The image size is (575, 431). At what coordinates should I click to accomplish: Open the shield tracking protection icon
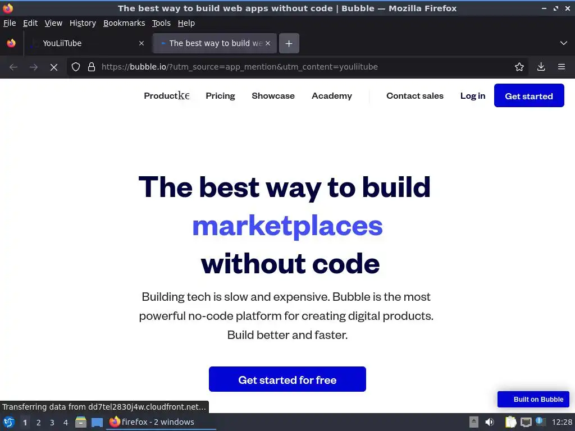pyautogui.click(x=76, y=67)
